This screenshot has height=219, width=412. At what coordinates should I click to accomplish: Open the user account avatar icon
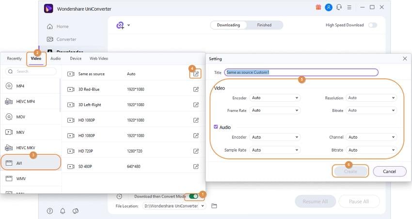pos(329,7)
